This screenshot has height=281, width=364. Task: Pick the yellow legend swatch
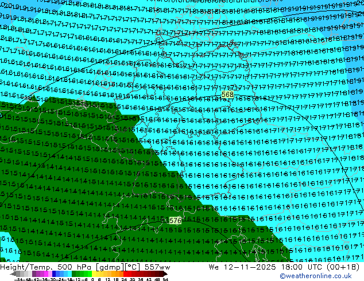(94, 274)
